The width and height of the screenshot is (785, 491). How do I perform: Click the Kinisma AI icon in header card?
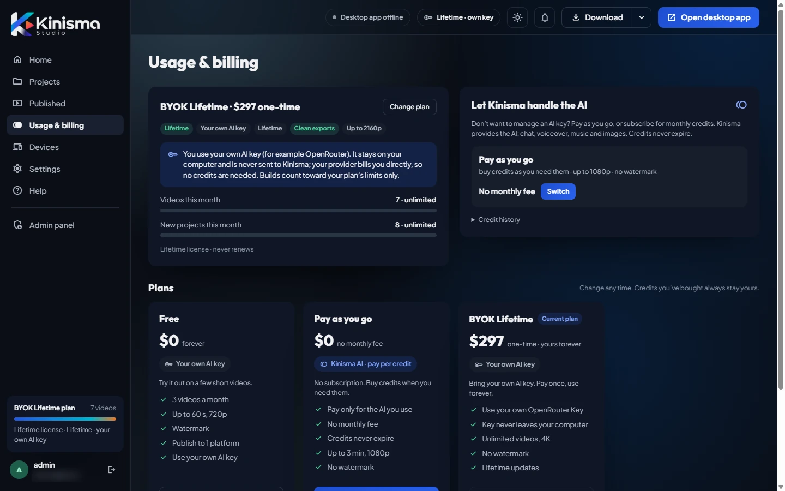click(x=741, y=105)
